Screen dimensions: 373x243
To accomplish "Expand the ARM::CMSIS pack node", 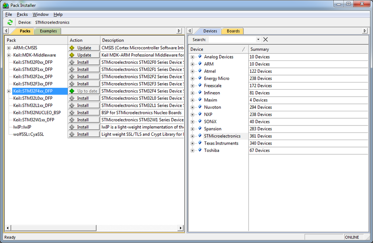I will coord(9,48).
